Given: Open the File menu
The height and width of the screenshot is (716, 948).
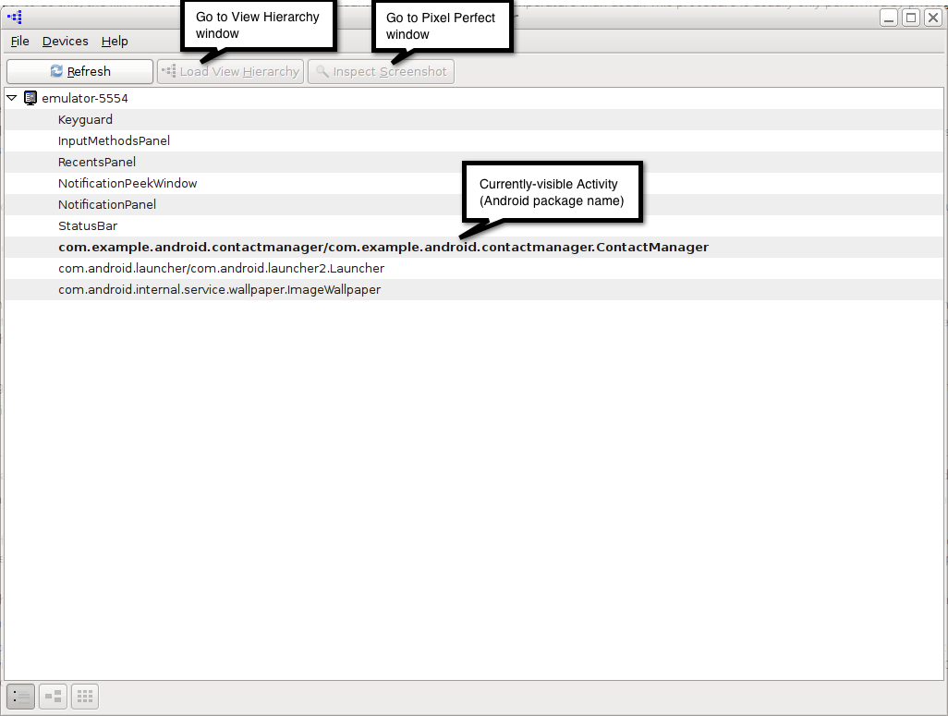Looking at the screenshot, I should [x=19, y=41].
